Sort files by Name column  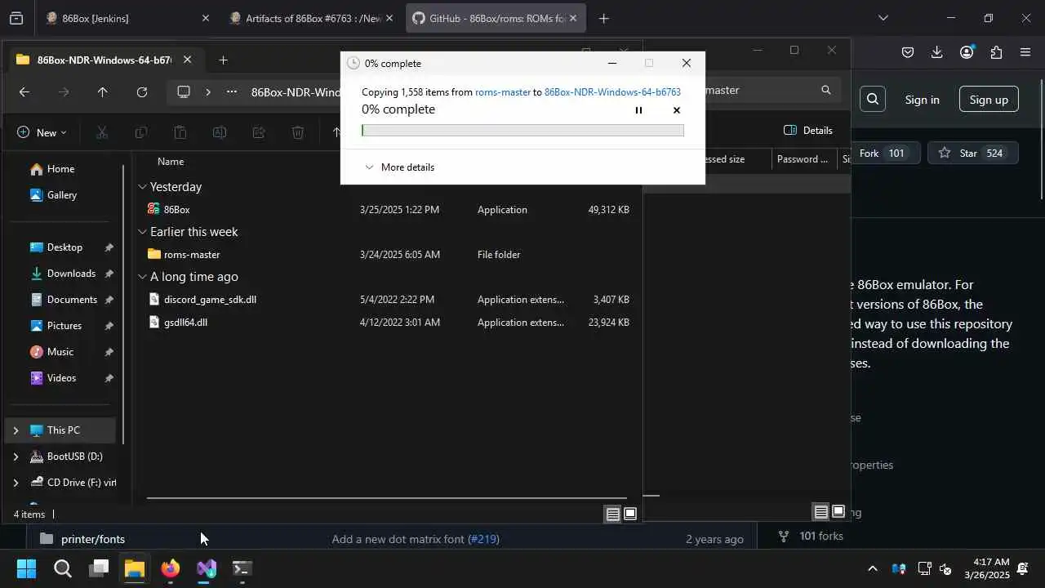tap(171, 162)
